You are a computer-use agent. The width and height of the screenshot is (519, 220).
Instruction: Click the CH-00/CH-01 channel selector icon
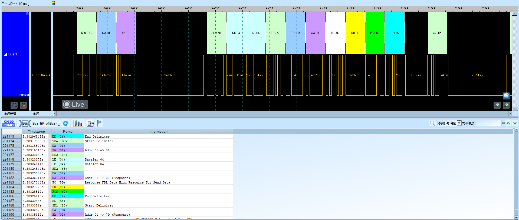(9, 123)
